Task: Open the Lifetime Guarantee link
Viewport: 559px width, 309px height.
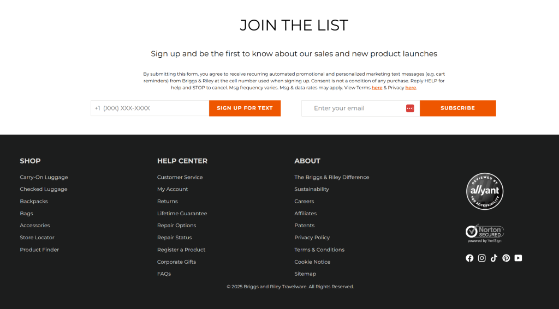Action: click(x=182, y=214)
